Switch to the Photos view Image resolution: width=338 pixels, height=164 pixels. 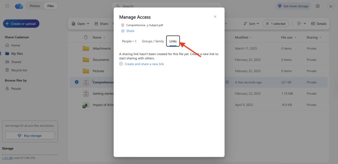tap(35, 6)
